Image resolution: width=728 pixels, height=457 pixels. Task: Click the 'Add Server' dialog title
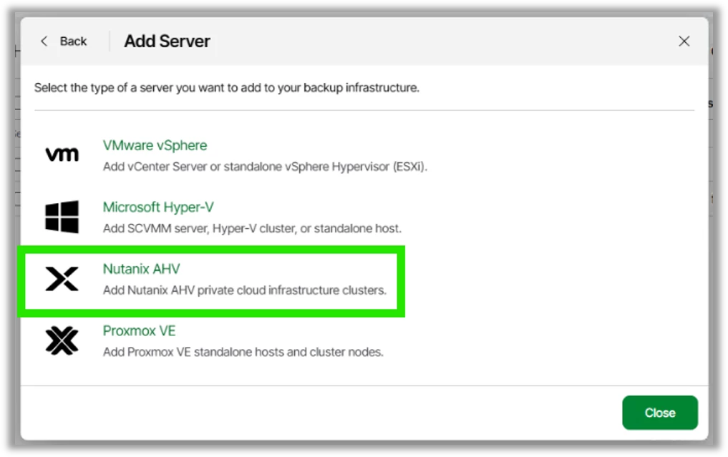(x=167, y=41)
